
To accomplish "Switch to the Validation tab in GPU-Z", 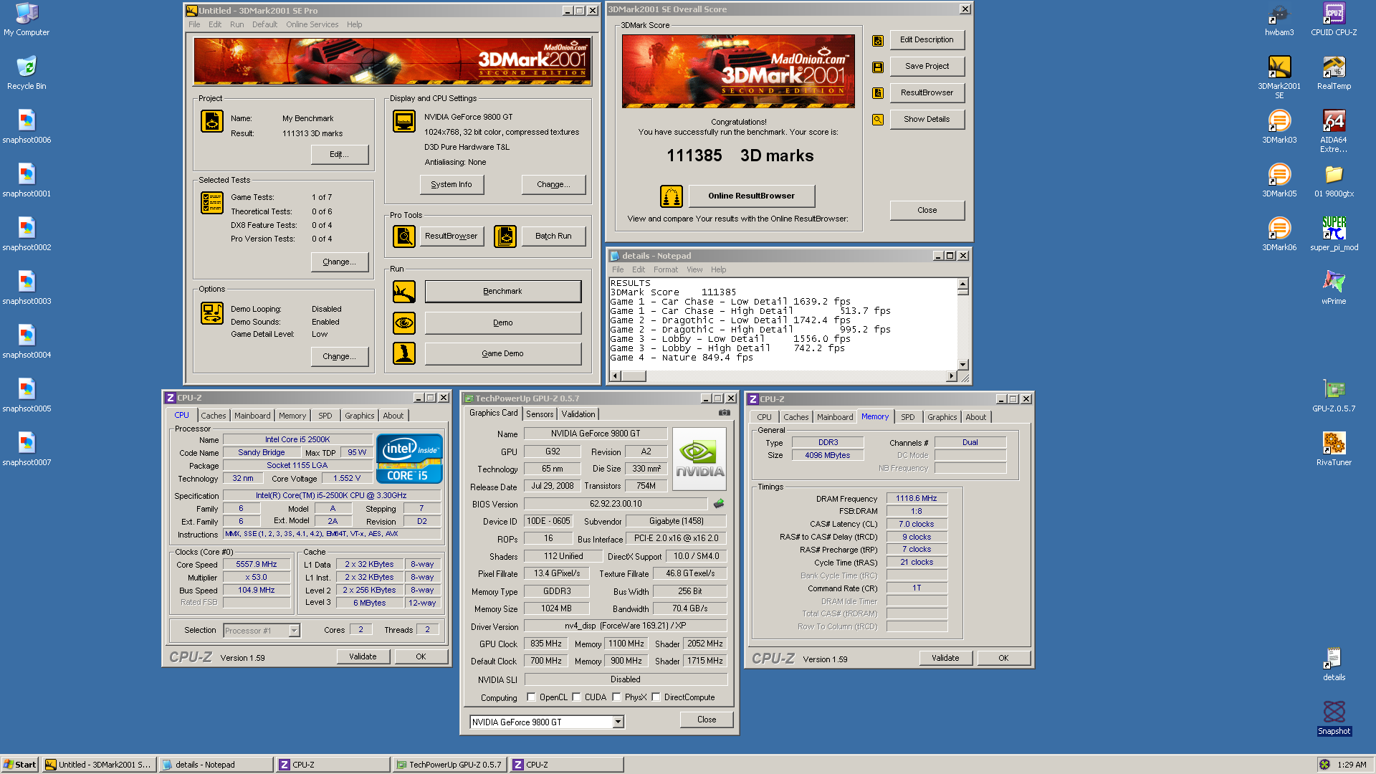I will [578, 414].
